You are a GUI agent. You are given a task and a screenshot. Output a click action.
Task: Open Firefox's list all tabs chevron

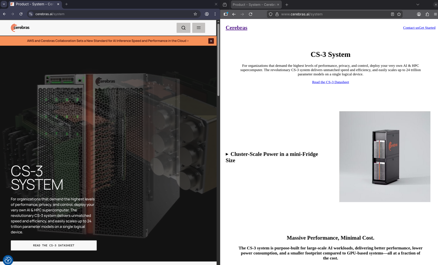click(x=417, y=5)
